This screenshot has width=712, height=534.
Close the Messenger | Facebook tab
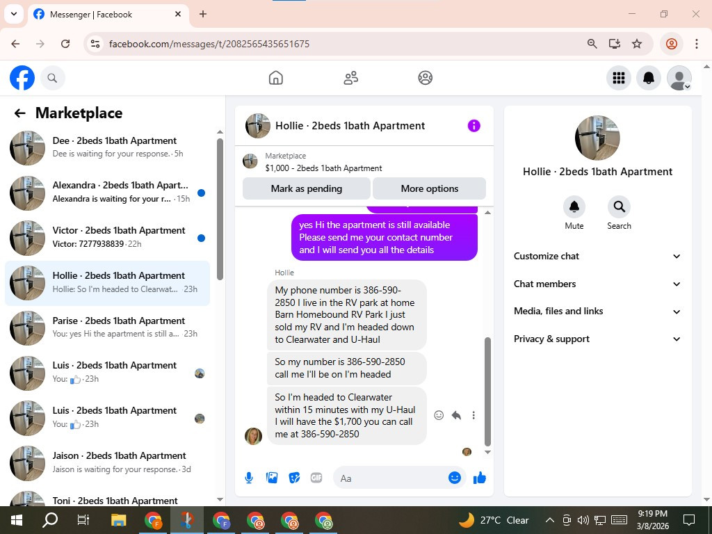pos(178,14)
